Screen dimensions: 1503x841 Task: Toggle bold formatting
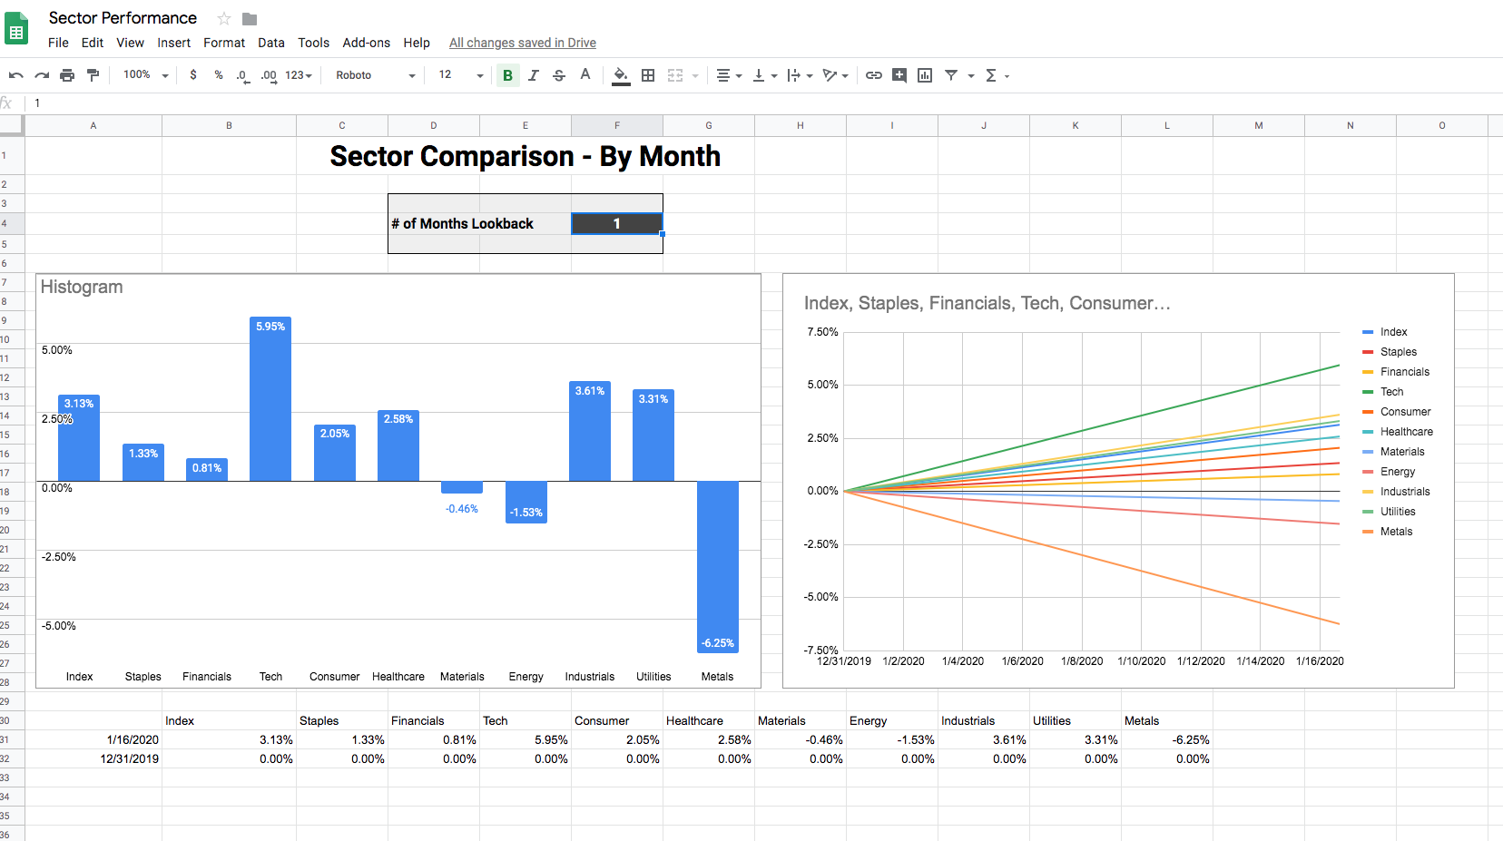pyautogui.click(x=507, y=75)
